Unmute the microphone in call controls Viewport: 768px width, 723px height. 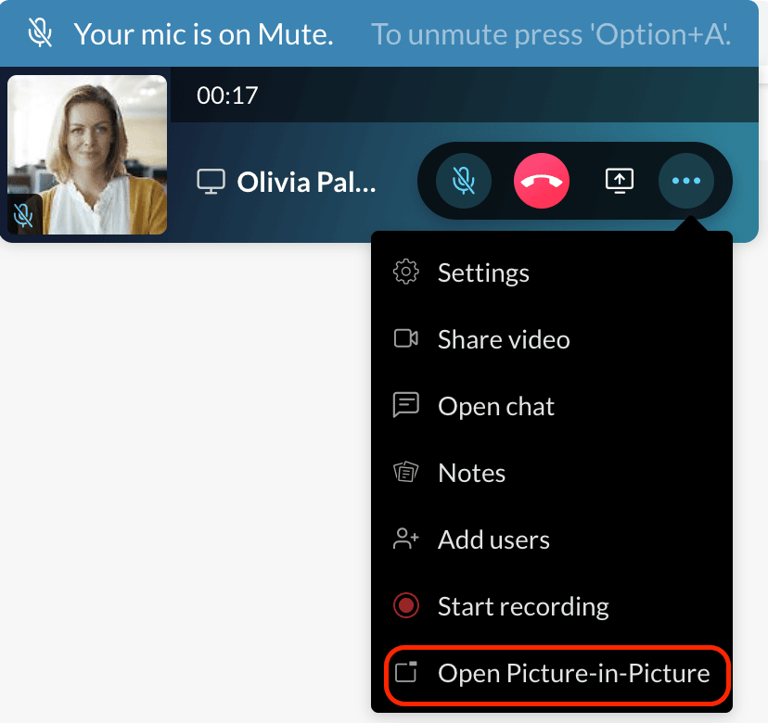464,181
